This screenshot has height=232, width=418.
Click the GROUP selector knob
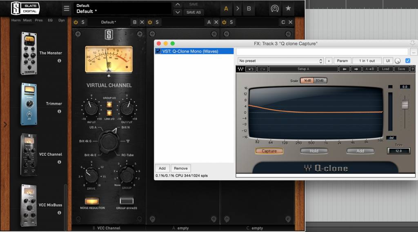pyautogui.click(x=127, y=175)
